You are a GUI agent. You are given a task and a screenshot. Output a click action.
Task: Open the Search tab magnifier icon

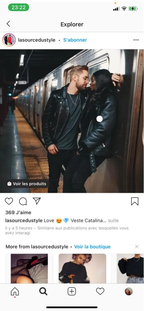tap(43, 291)
